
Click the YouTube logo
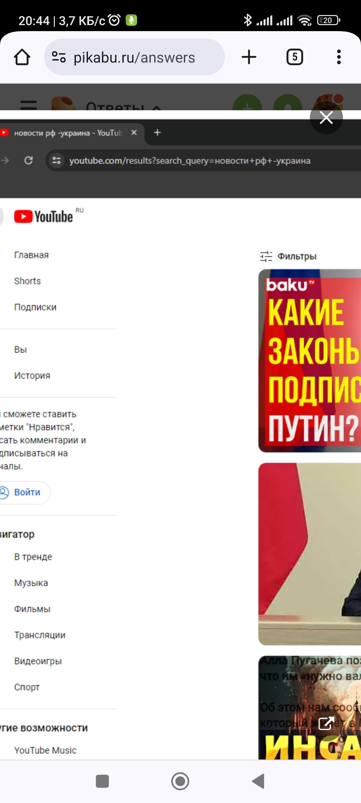click(43, 216)
